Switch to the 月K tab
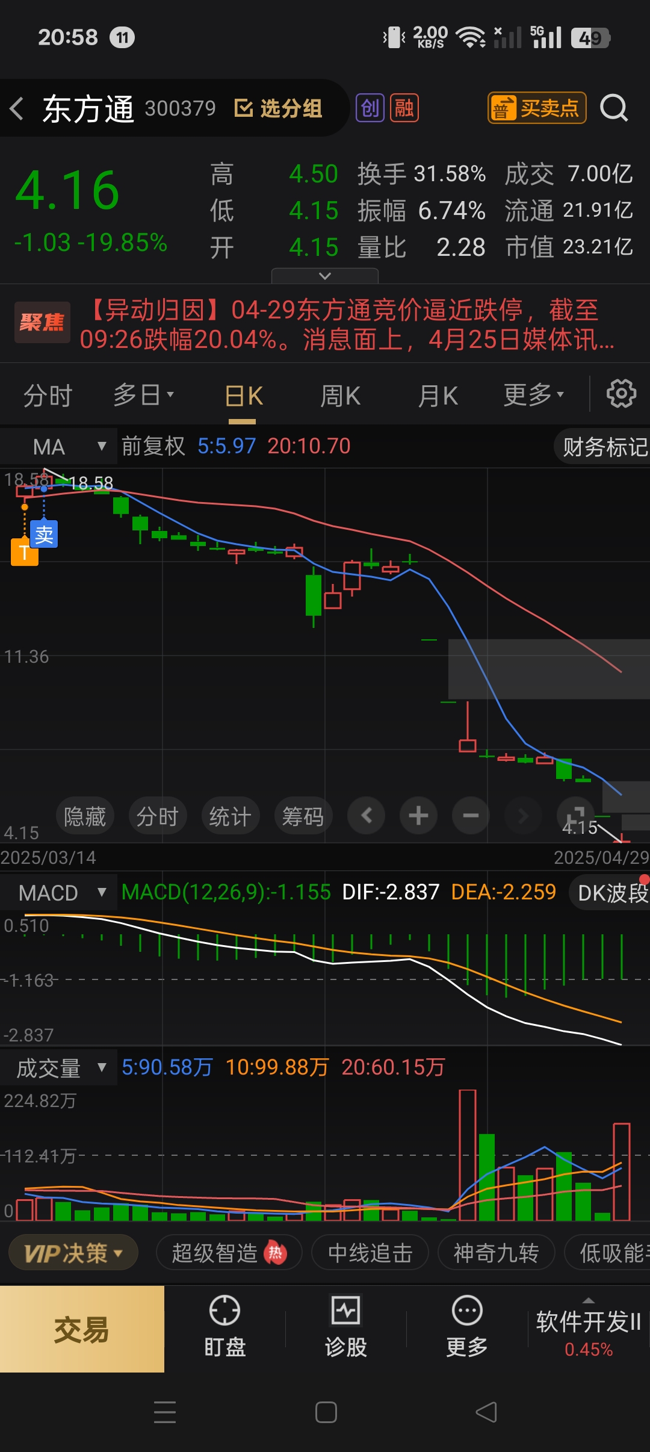The height and width of the screenshot is (1452, 650). pyautogui.click(x=438, y=396)
